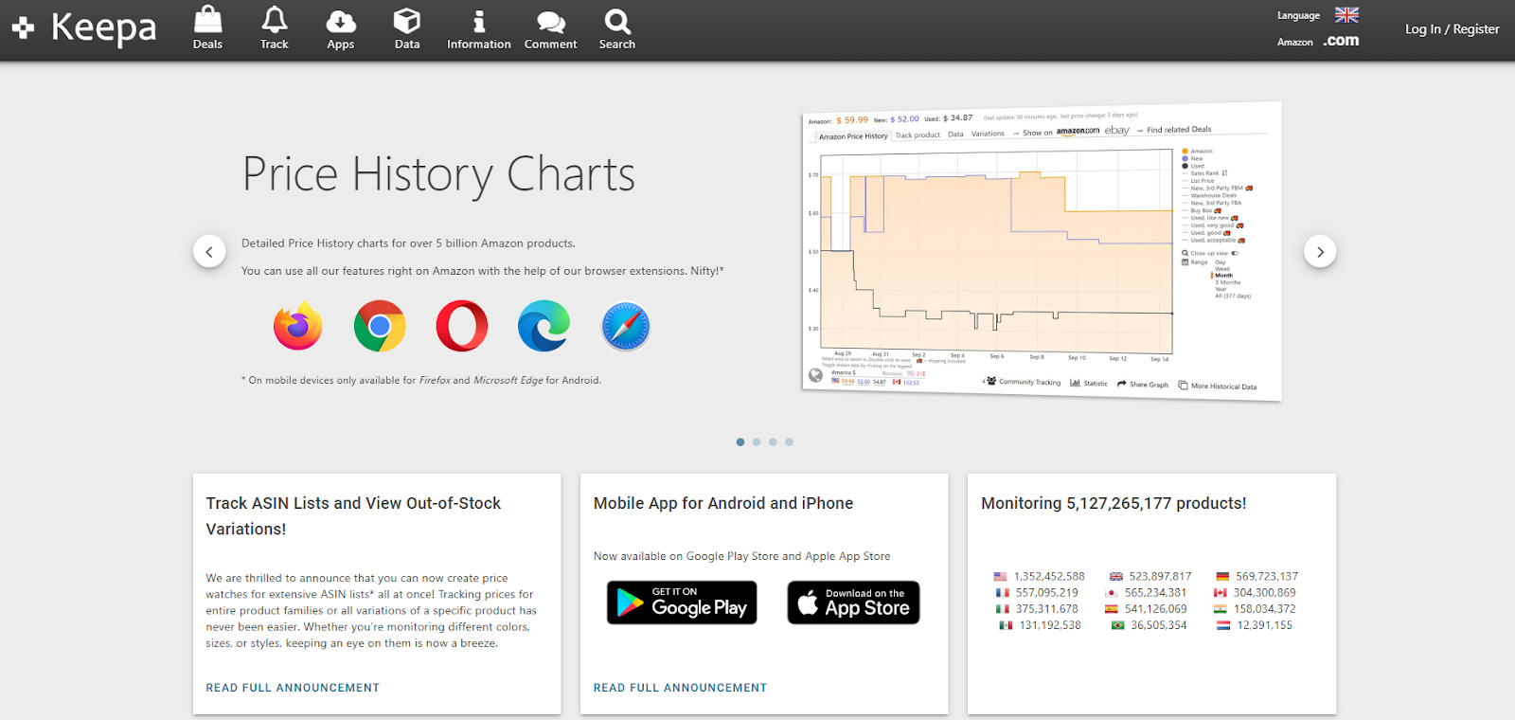
Task: Change the Amazon .com locale selector
Action: pos(1341,41)
